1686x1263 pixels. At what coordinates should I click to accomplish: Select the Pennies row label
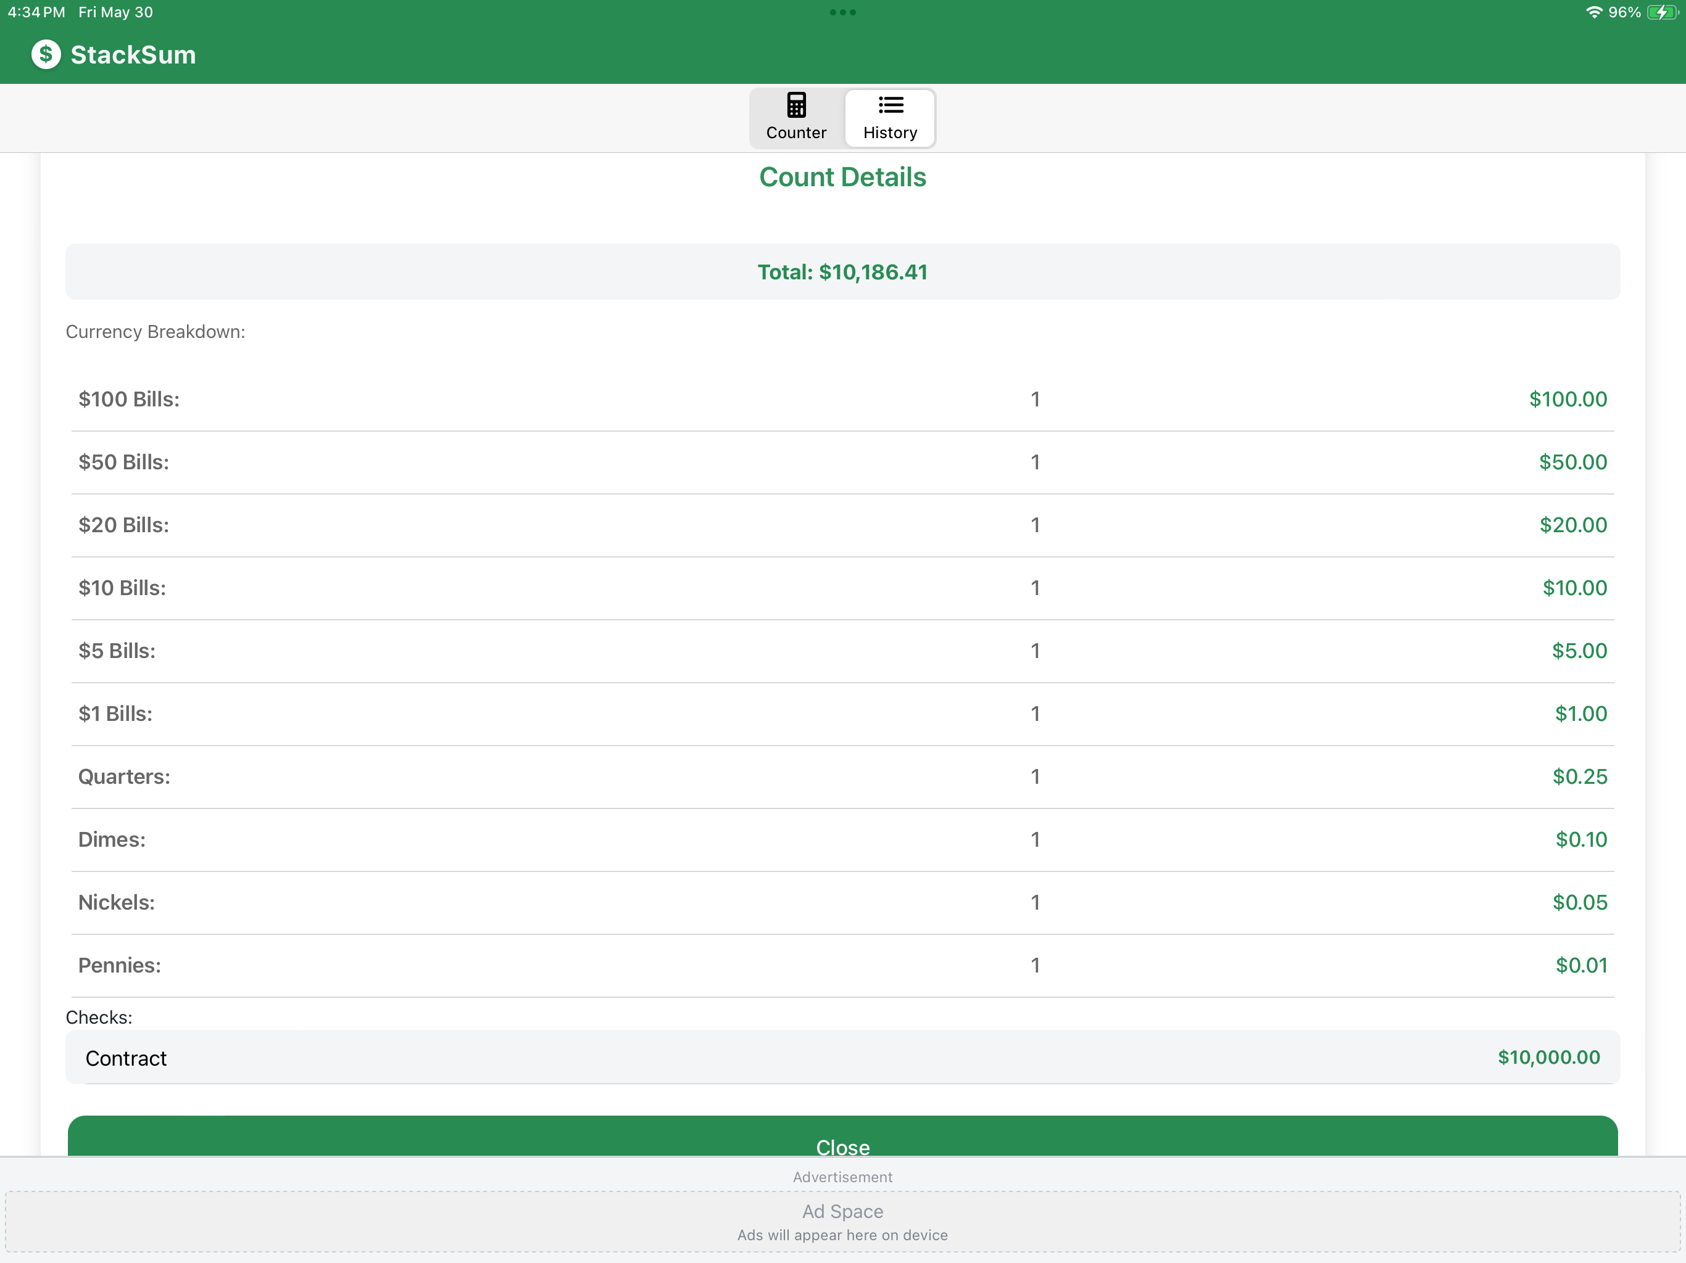tap(120, 965)
